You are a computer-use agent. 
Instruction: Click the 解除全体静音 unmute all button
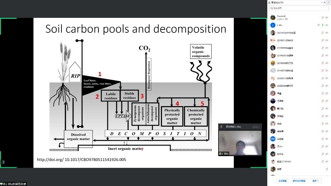(x=299, y=181)
